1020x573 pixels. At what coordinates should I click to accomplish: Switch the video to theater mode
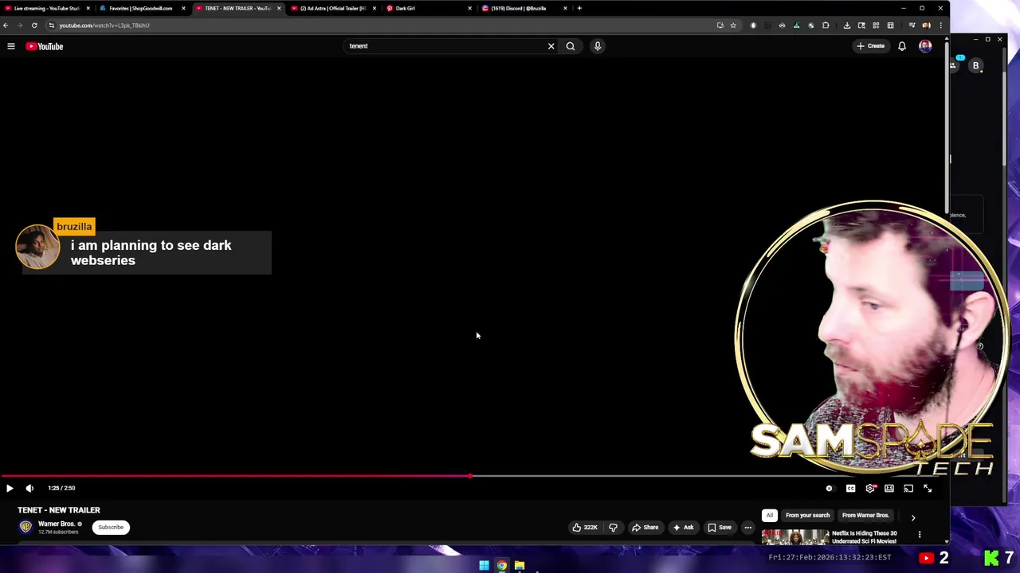[889, 489]
